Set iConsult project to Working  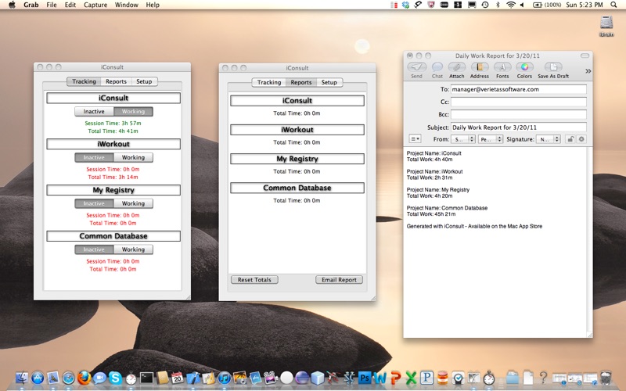tap(133, 111)
